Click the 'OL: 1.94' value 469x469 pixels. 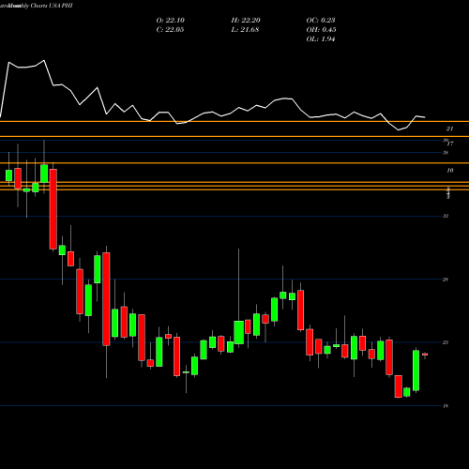click(321, 39)
